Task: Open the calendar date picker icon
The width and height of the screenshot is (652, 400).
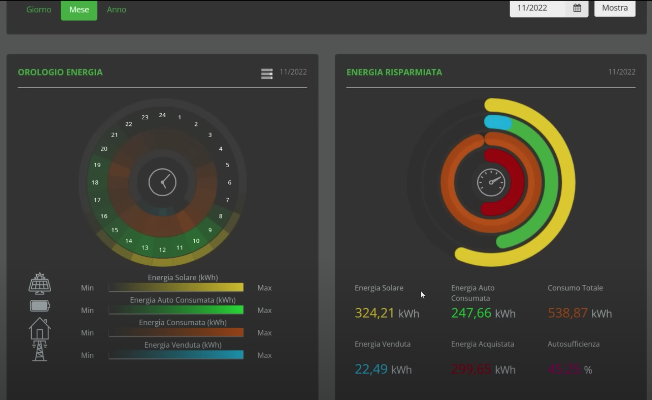Action: [x=577, y=8]
